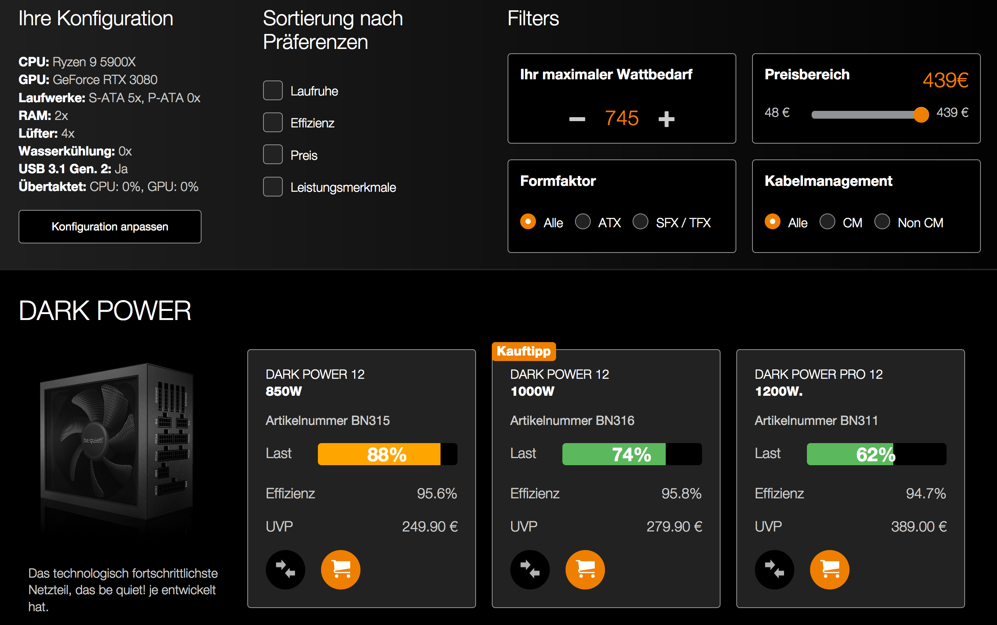Decrease the maximum wattage with minus
The height and width of the screenshot is (625, 997).
click(x=577, y=119)
